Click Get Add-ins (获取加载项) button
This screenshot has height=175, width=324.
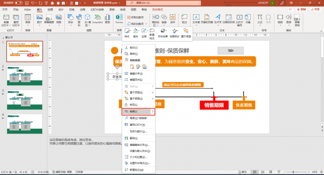135,17
